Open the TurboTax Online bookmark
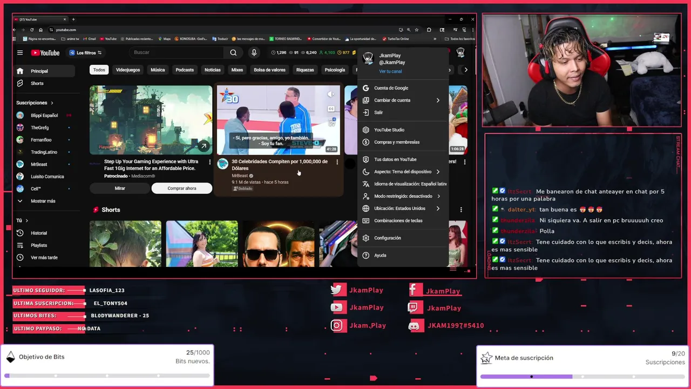 (x=396, y=39)
